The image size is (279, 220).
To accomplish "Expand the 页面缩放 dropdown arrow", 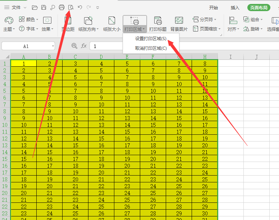I will pyautogui.click(x=219, y=29).
